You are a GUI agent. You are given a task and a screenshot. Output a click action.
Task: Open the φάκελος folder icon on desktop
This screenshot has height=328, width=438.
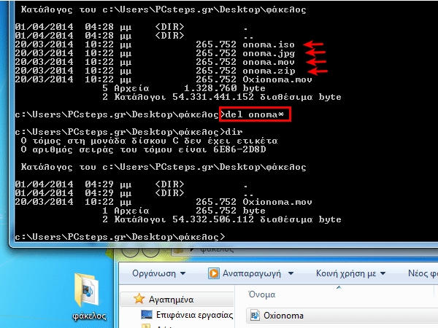[x=87, y=290]
